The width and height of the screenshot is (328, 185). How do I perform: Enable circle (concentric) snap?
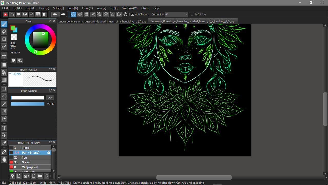106,14
